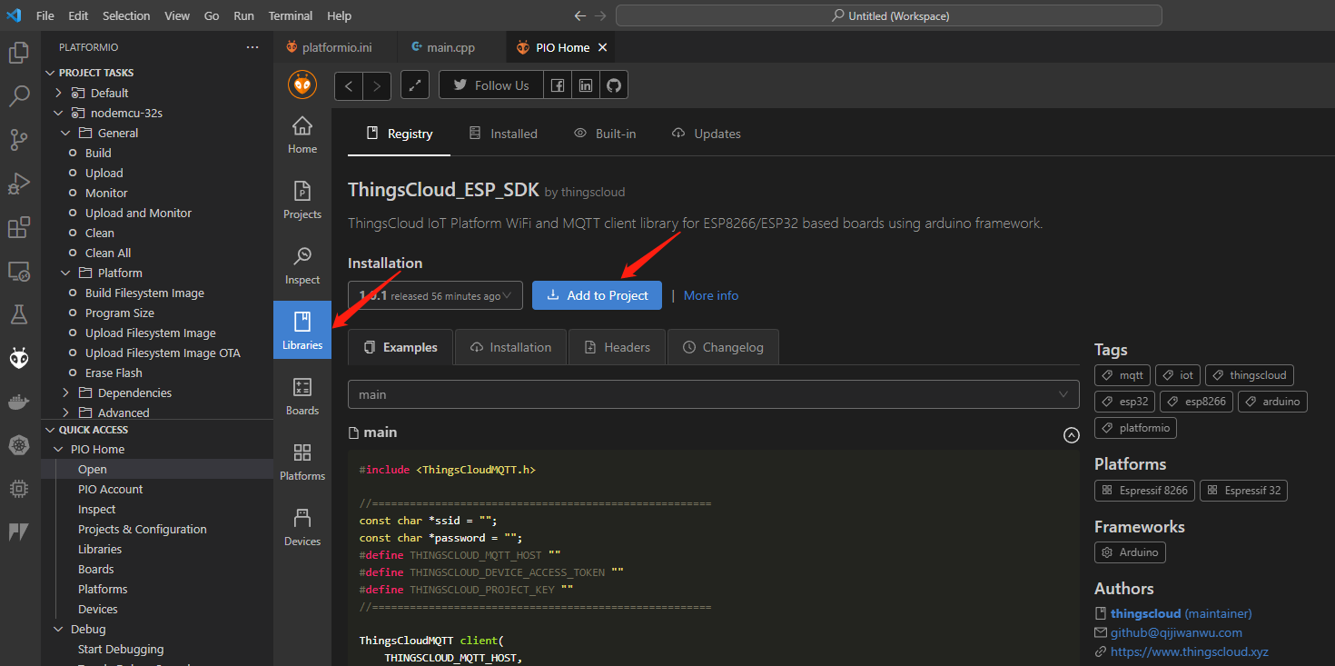Switch to the main.cpp editor tab
The image size is (1335, 666).
click(451, 47)
